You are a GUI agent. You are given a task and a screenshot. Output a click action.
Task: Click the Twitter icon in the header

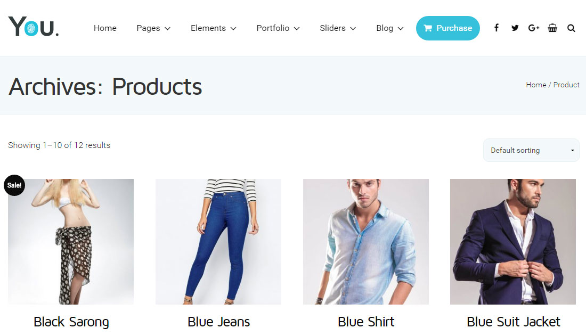515,28
